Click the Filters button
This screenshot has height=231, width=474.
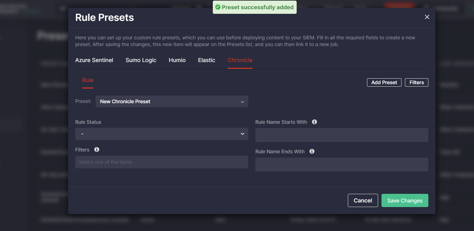[x=416, y=82]
